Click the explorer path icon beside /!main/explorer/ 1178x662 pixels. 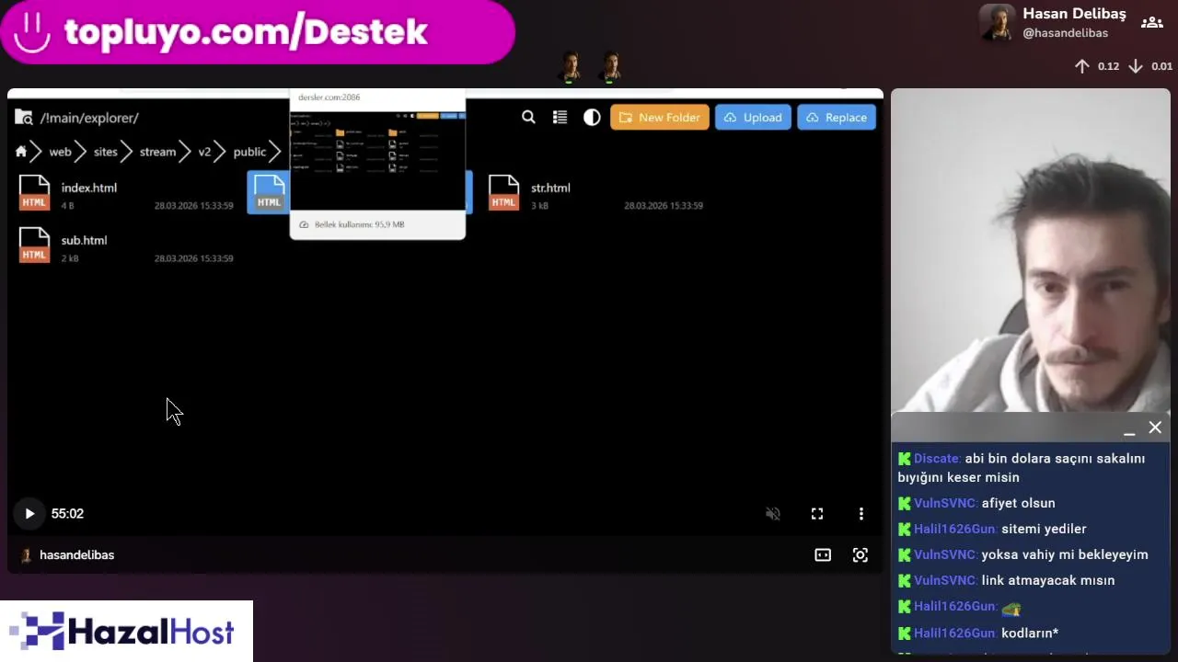coord(24,117)
